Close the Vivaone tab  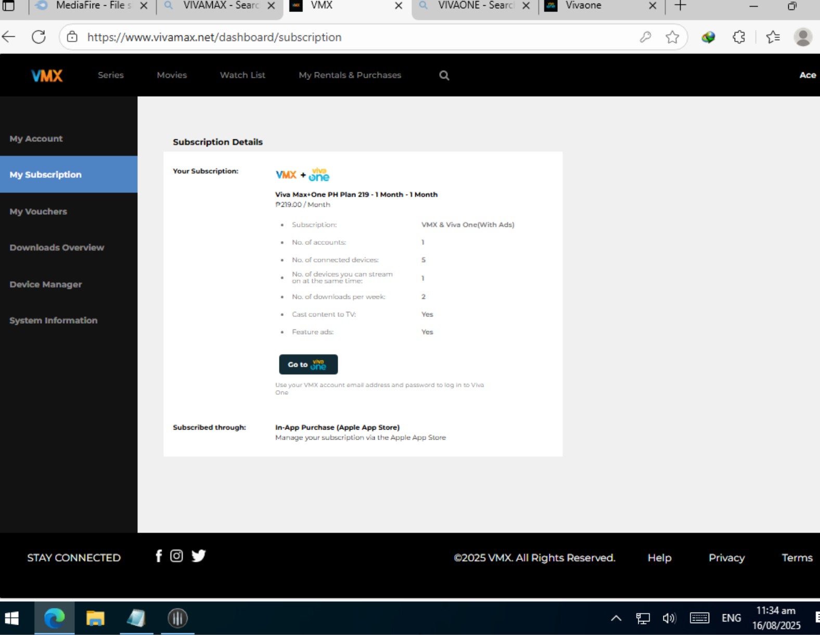click(652, 6)
